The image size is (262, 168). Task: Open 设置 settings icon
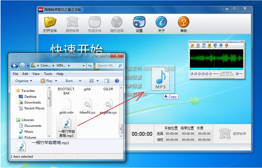click(x=139, y=22)
